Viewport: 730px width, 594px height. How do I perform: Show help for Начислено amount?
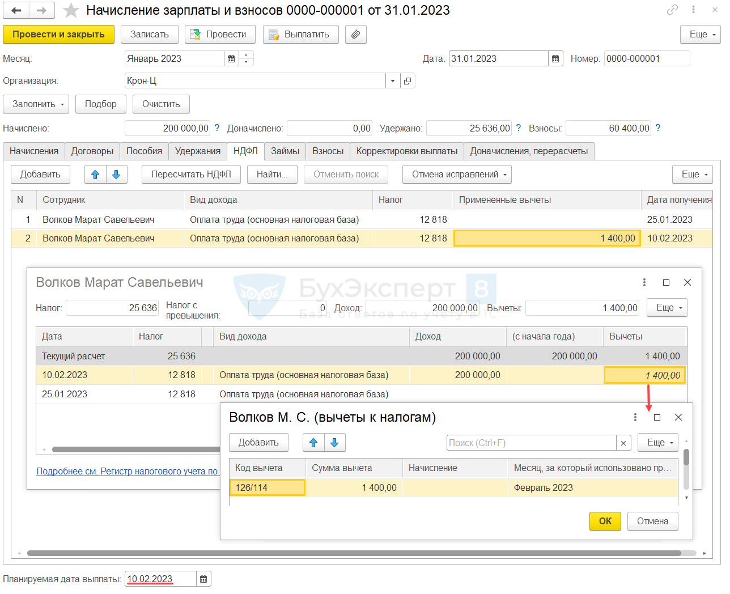point(217,128)
